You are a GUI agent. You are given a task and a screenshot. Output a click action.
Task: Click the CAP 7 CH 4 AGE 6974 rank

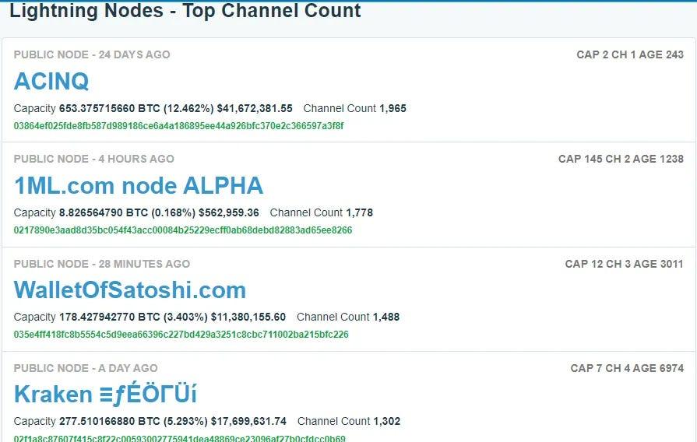click(627, 368)
